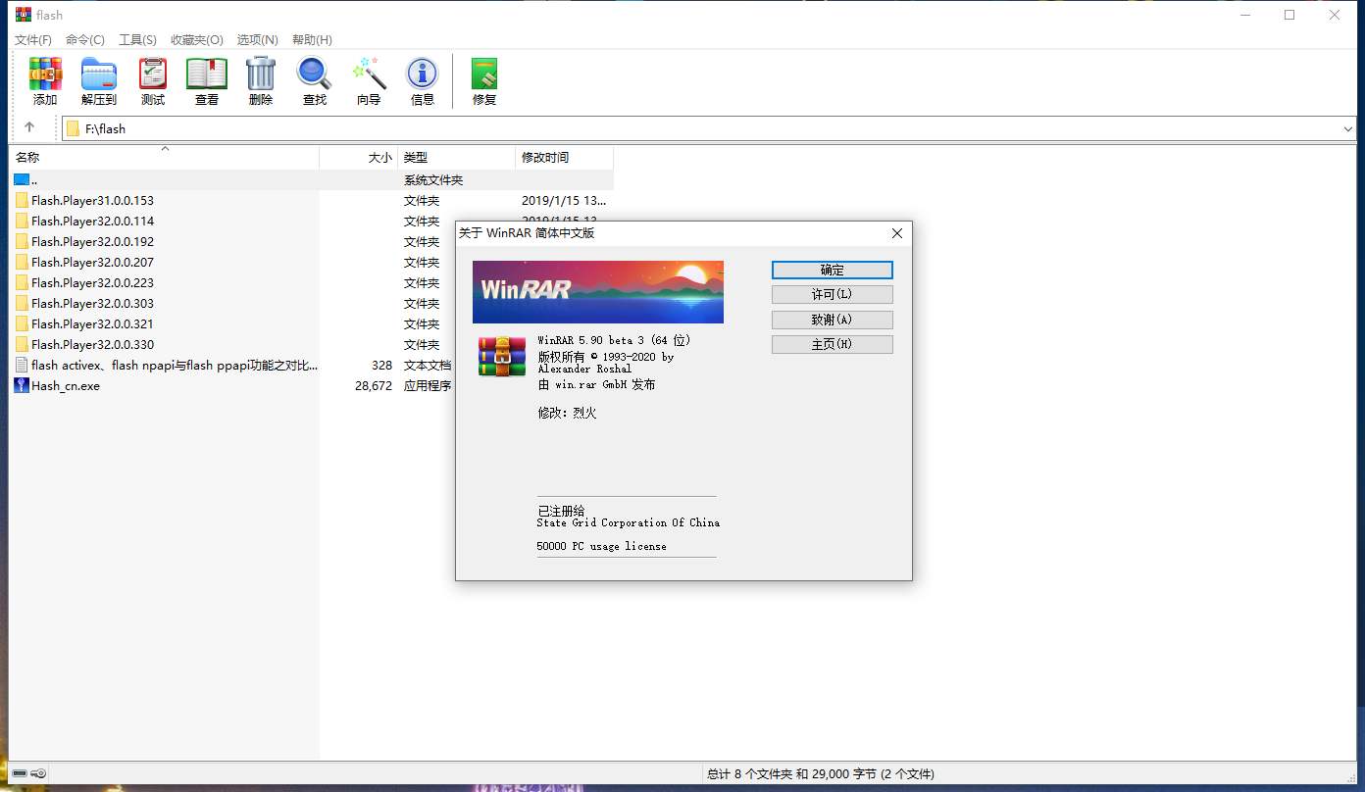Select the Flash.Player32.0.0.303 folder name
Screen dimensions: 1365x792
pos(92,303)
